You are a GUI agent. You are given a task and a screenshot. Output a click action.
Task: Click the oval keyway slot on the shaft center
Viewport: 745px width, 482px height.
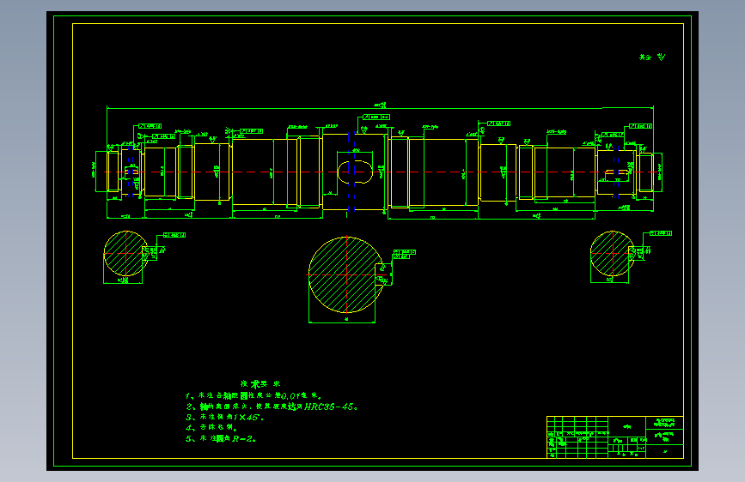tap(355, 172)
